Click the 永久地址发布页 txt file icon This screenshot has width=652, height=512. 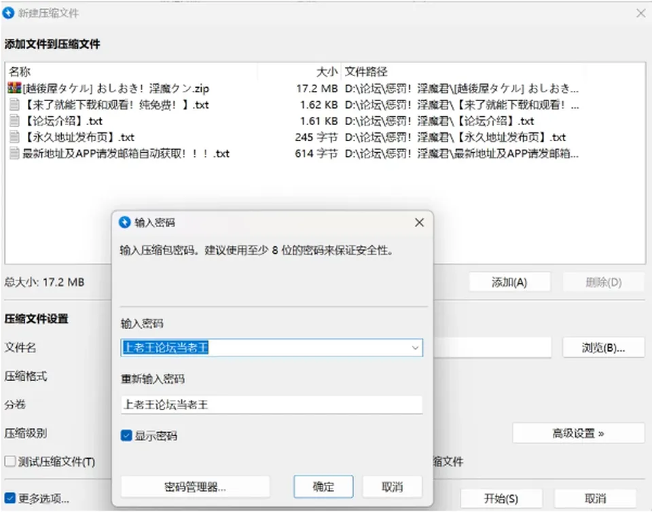click(x=14, y=136)
